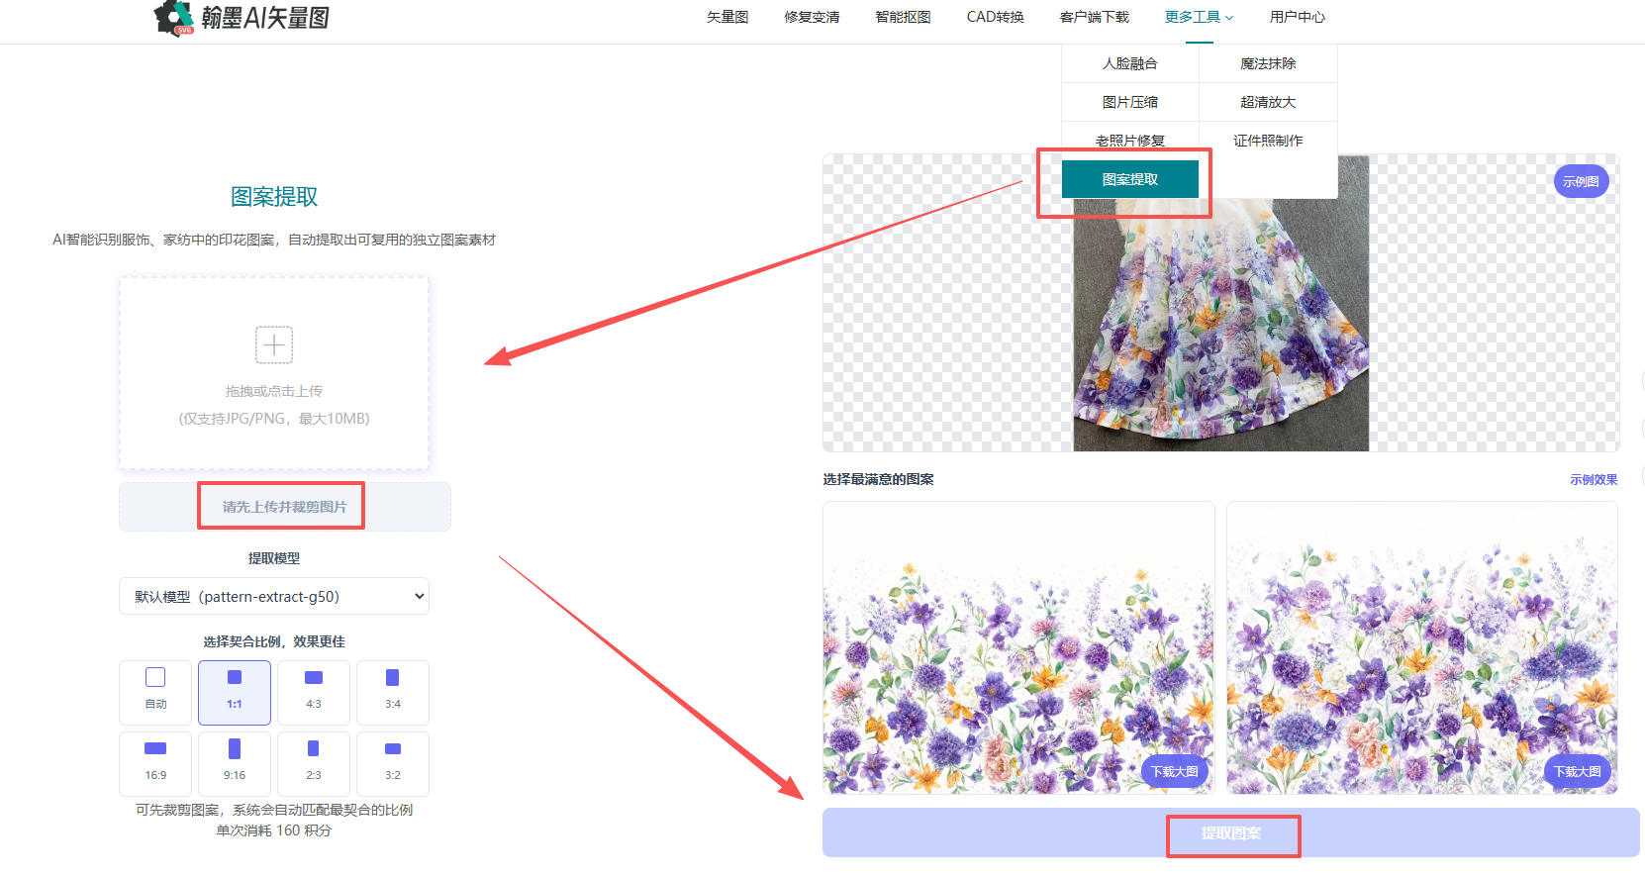Choose the 3:4 aspect ratio icon
The image size is (1645, 878).
(x=393, y=677)
